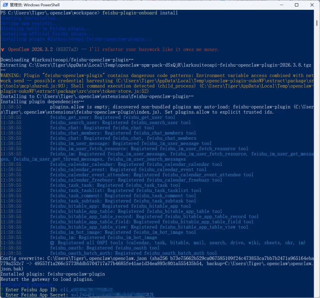
Task: Close the PowerShell window
Action: (312, 5)
